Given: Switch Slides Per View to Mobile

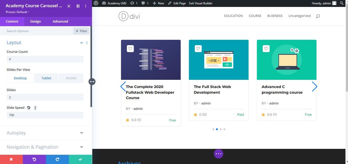Looking at the screenshot, I should tap(71, 78).
